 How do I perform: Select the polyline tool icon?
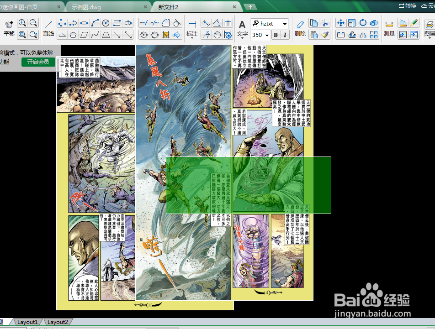pyautogui.click(x=73, y=23)
